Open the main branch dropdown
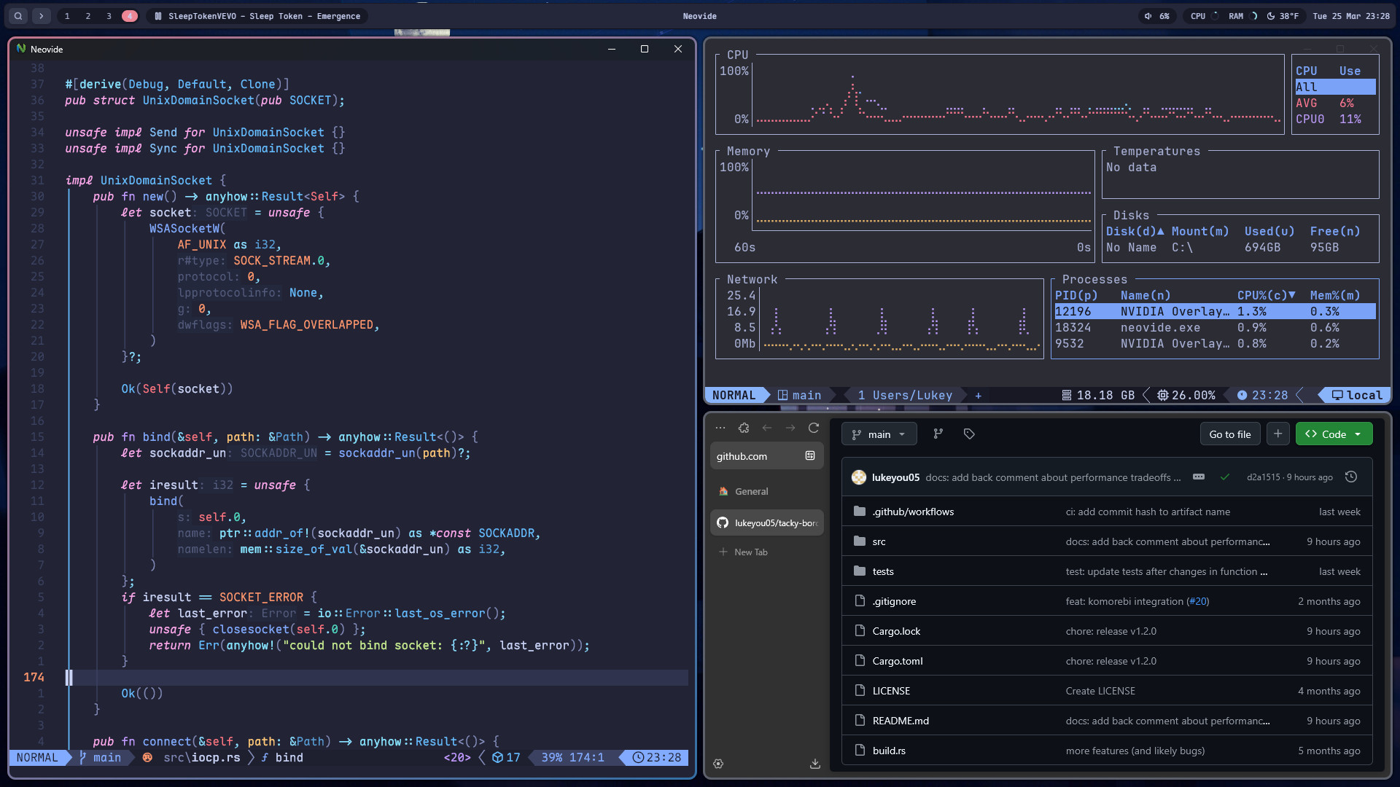Image resolution: width=1400 pixels, height=787 pixels. [879, 434]
